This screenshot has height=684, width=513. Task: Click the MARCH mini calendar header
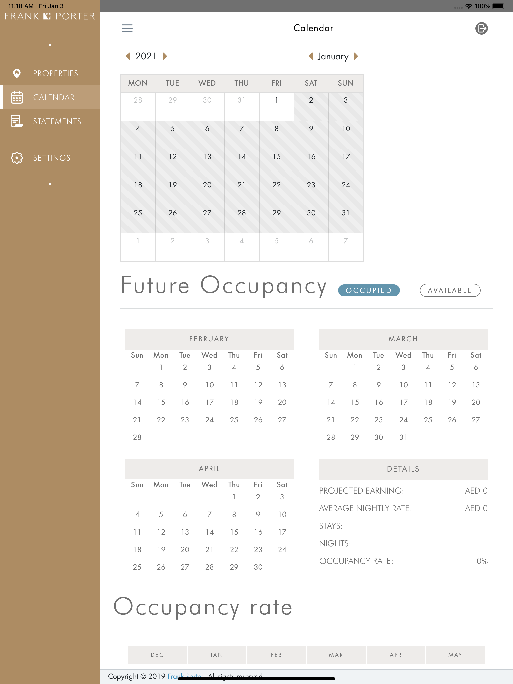point(403,339)
